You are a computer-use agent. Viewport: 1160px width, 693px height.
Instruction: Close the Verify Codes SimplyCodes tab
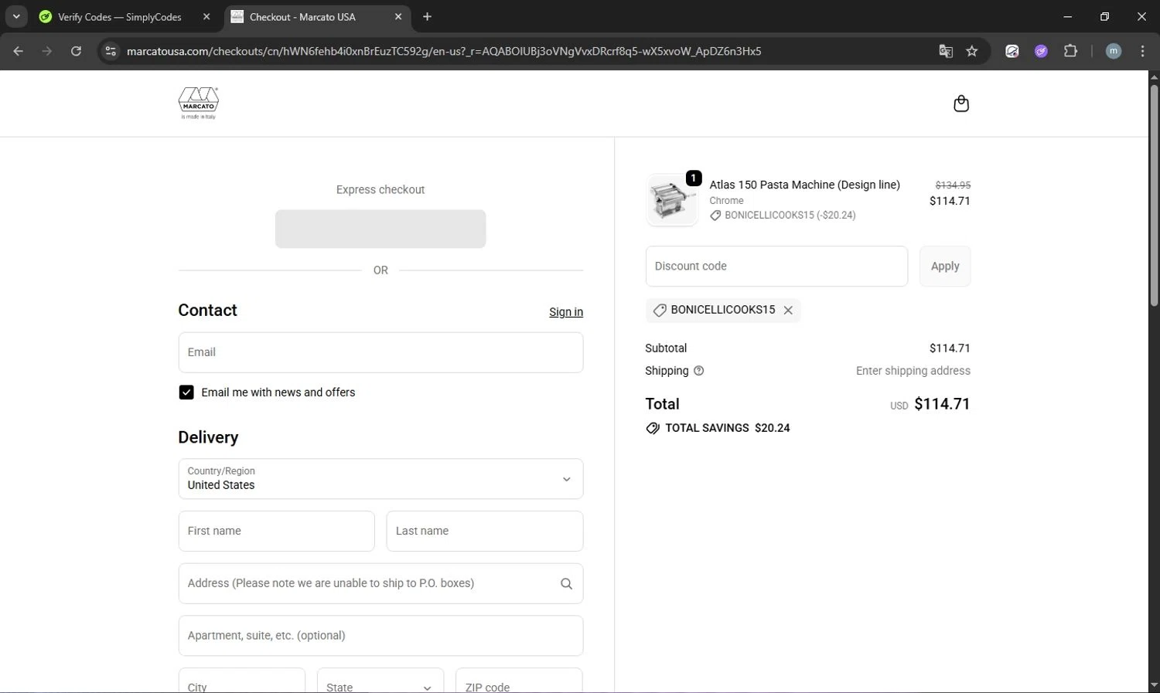206,16
